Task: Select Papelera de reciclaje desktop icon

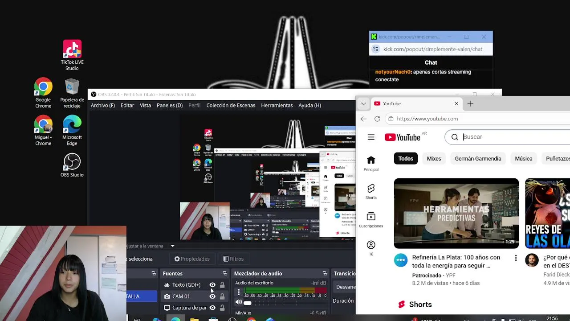Action: 72,93
